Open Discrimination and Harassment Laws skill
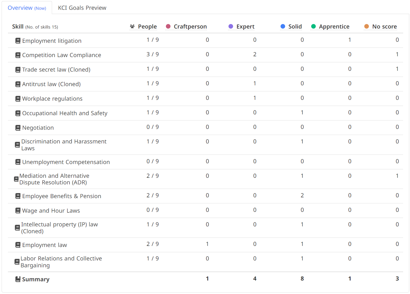 pos(64,145)
